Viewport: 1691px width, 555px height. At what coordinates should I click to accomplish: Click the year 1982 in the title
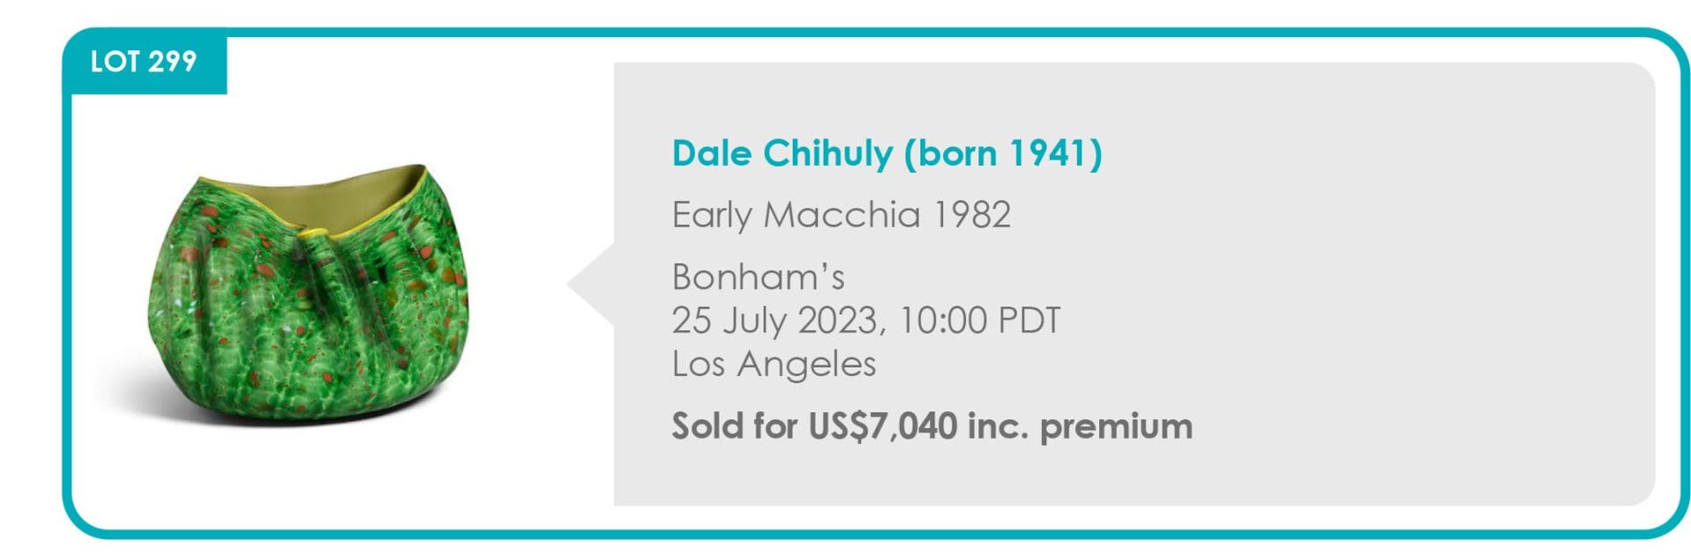[971, 214]
